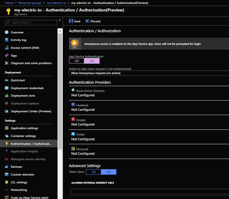Screen dimensions: 229x199
Task: Click the Container settings icon
Action: [7, 136]
